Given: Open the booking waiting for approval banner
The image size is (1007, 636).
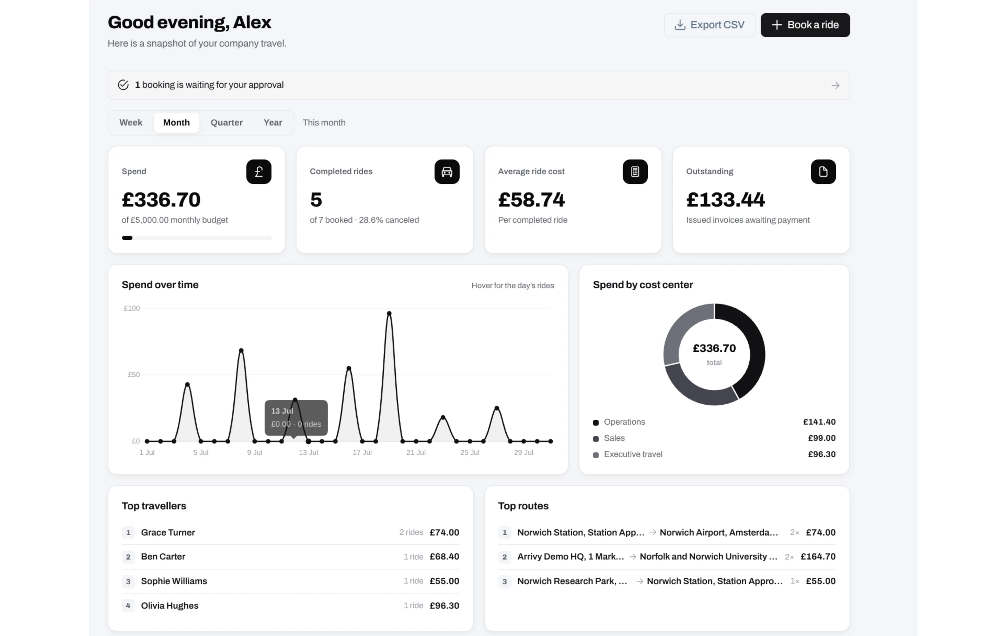Looking at the screenshot, I should [x=479, y=85].
